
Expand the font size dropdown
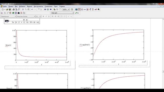[40, 16]
